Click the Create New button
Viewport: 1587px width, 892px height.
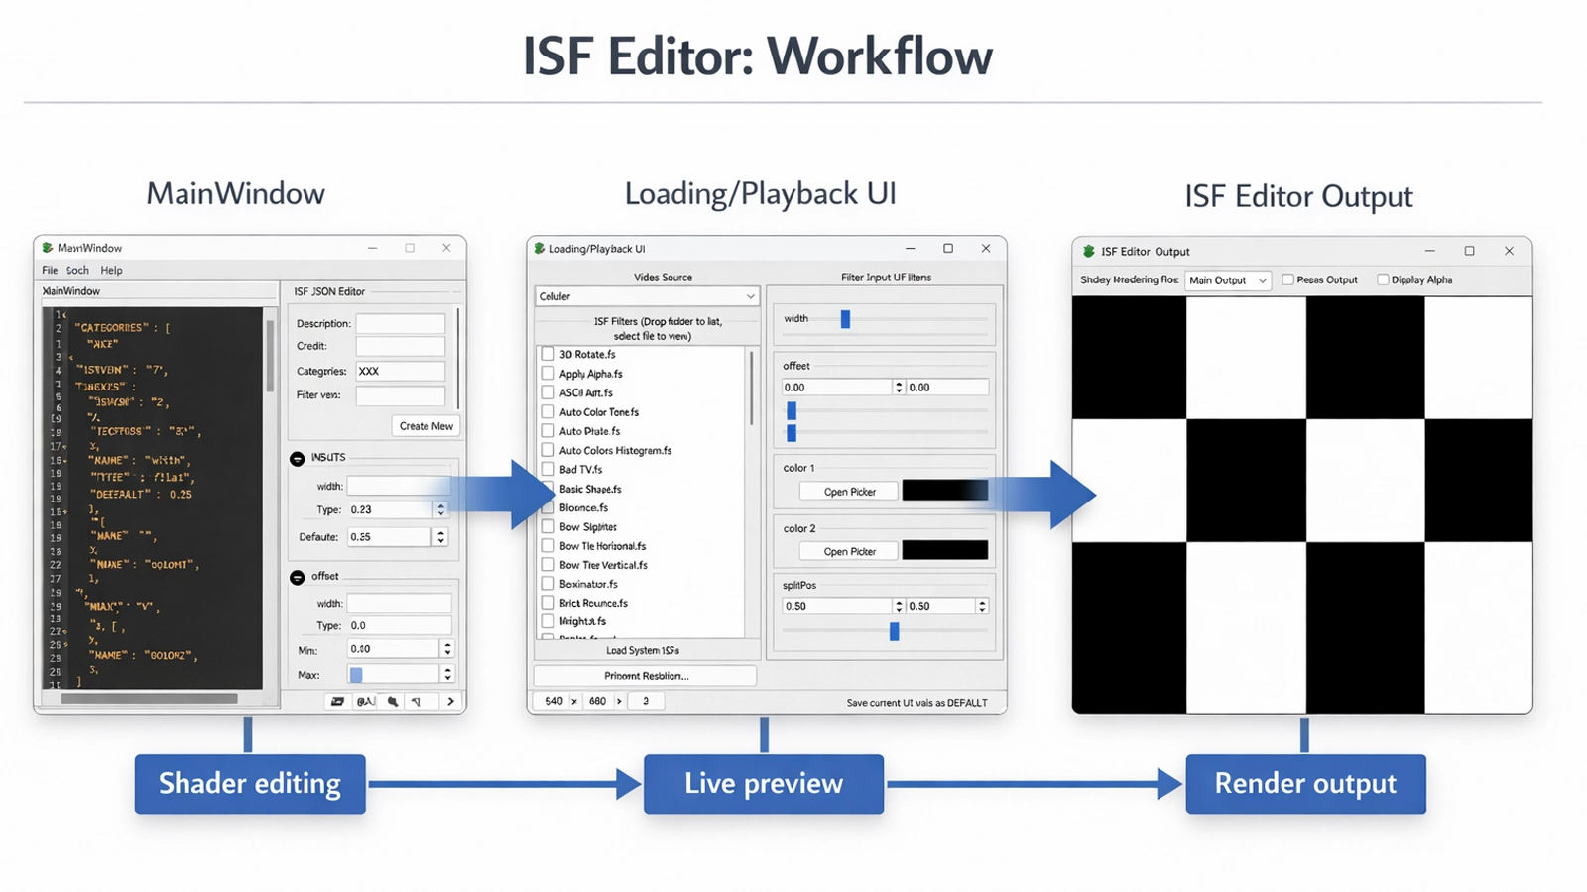pyautogui.click(x=427, y=426)
